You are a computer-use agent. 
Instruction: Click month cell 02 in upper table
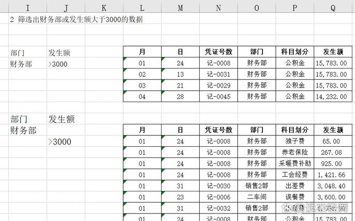[142, 74]
